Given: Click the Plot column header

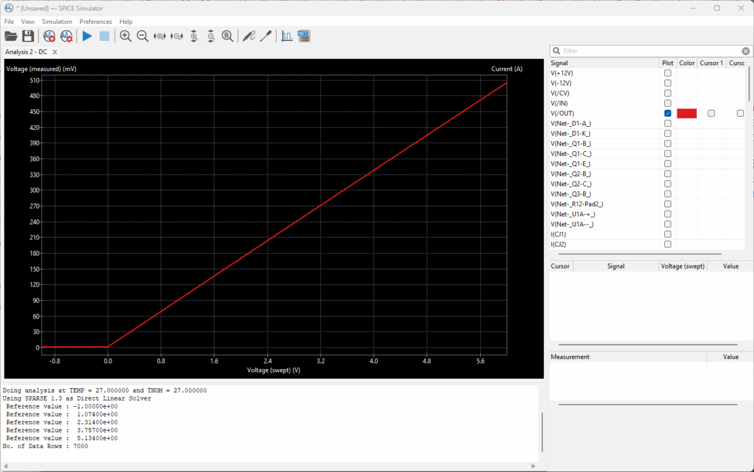Looking at the screenshot, I should click(x=667, y=63).
